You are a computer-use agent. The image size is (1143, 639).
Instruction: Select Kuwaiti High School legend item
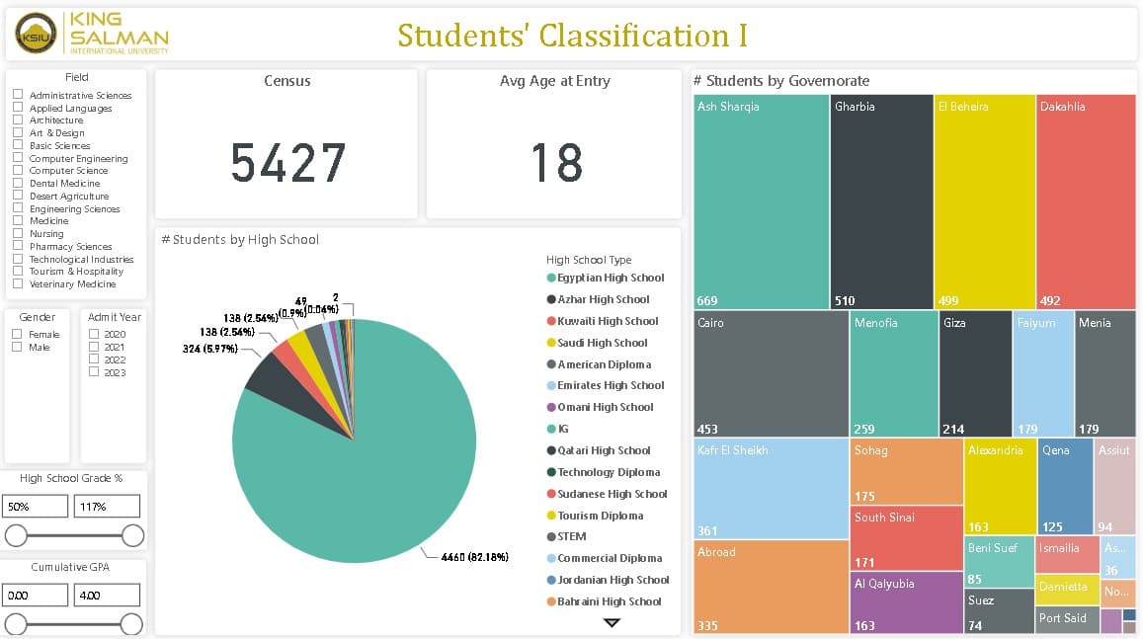pyautogui.click(x=603, y=321)
